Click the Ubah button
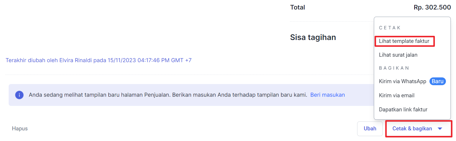Viewport: 456px width, 141px height. click(370, 129)
